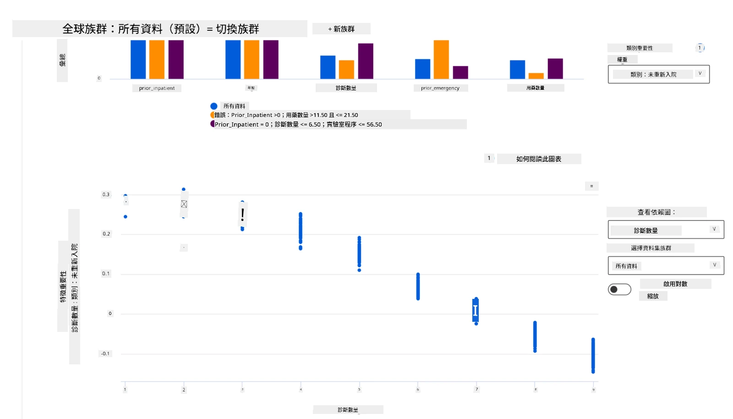Select the 用藥數量 feature label

click(536, 88)
